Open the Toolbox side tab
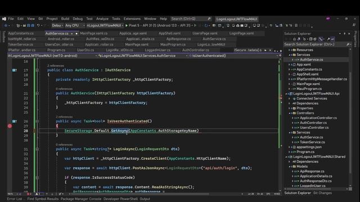The width and height of the screenshot is (360, 202). click(x=3, y=36)
